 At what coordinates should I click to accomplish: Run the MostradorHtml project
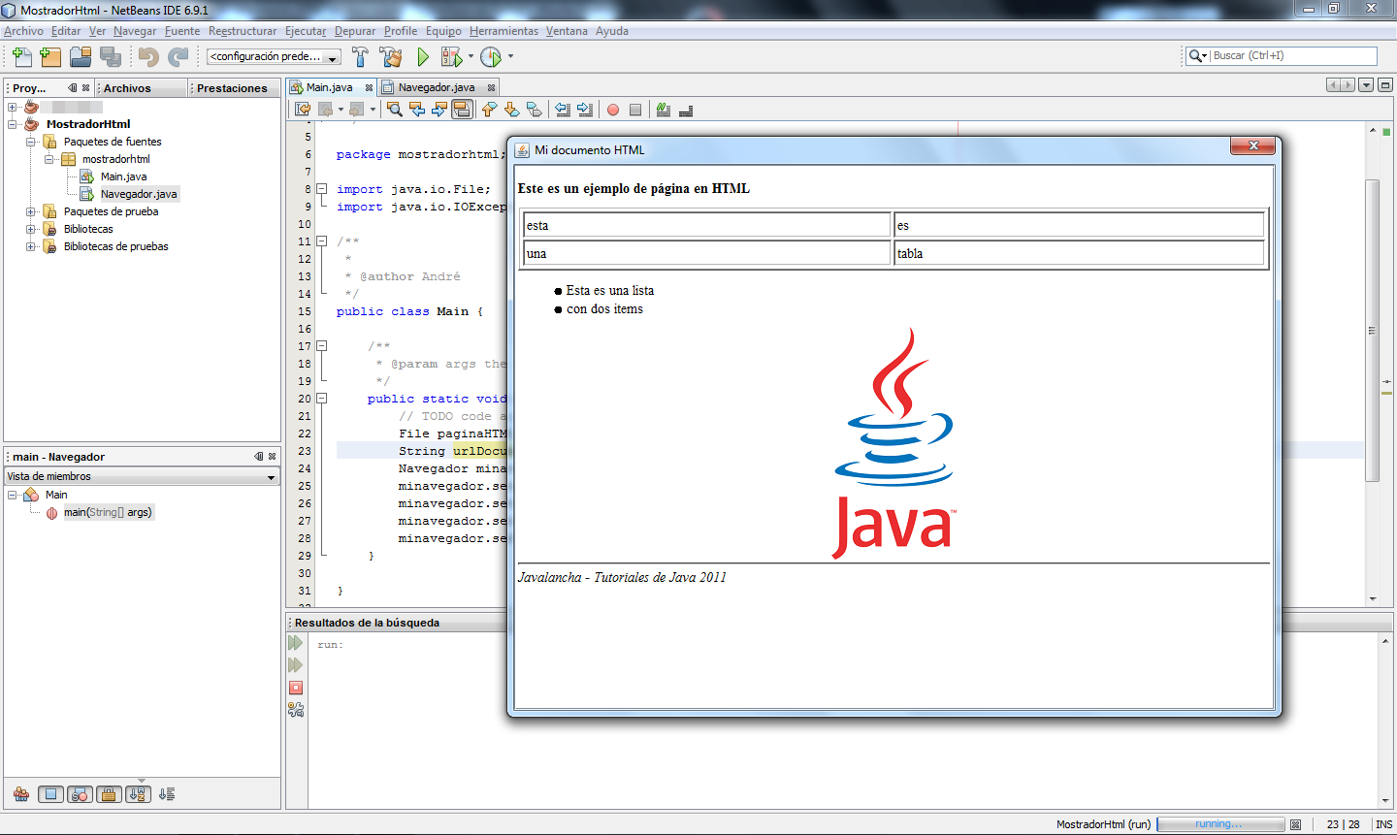pos(422,56)
